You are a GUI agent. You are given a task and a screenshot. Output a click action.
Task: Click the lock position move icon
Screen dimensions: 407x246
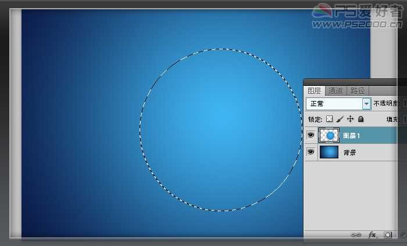coord(350,119)
